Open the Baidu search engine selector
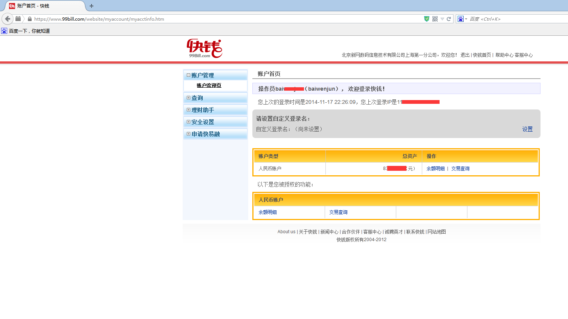 (462, 19)
